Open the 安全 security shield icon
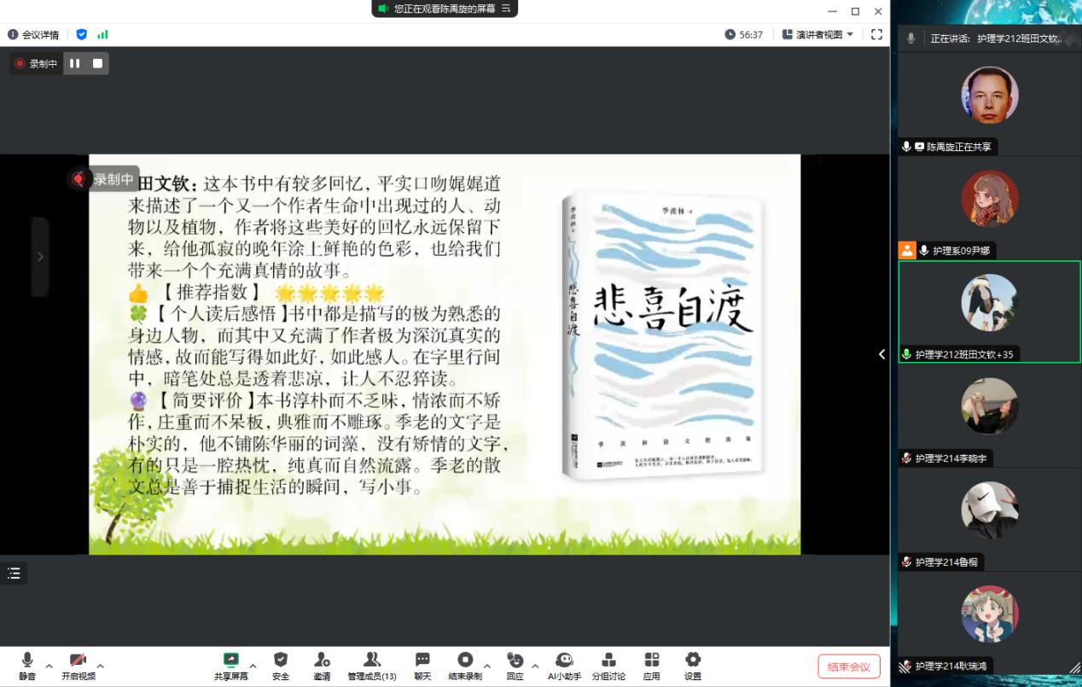 [281, 665]
